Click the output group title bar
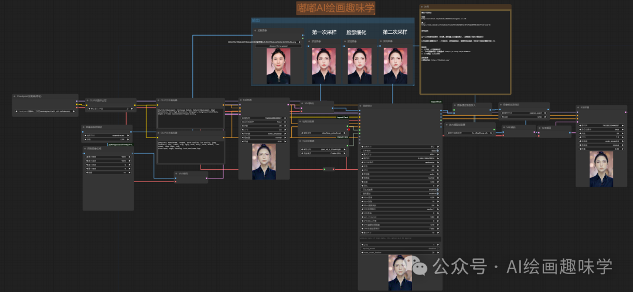Viewport: 633px width, 292px height. (x=333, y=20)
